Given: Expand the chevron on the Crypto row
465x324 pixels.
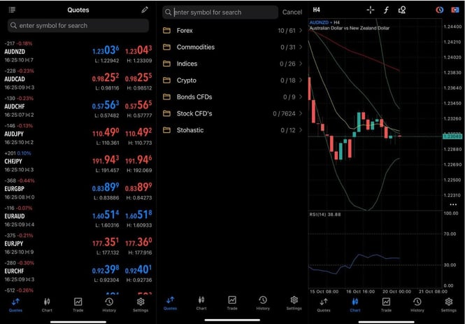Looking at the screenshot, I should 301,80.
